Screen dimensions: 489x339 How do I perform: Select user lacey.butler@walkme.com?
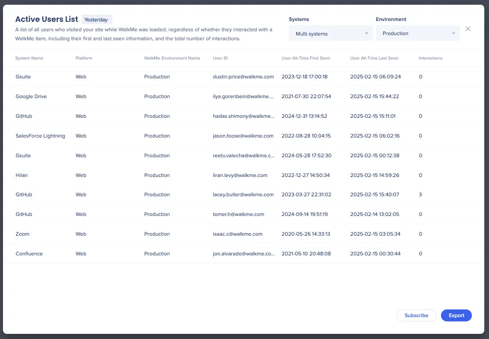pos(243,195)
